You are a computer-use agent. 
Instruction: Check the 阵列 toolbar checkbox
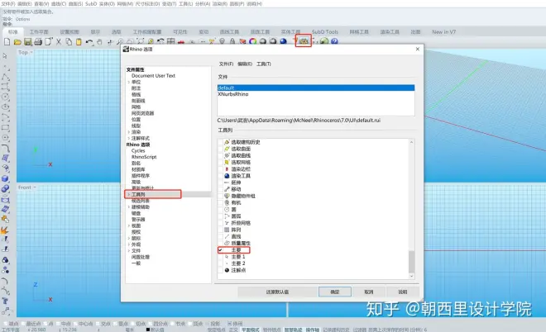click(x=220, y=230)
